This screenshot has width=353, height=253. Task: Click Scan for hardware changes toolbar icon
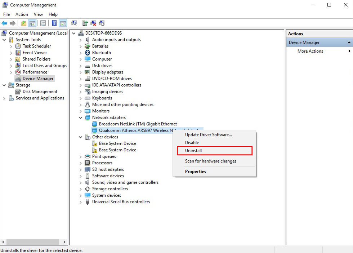point(74,23)
